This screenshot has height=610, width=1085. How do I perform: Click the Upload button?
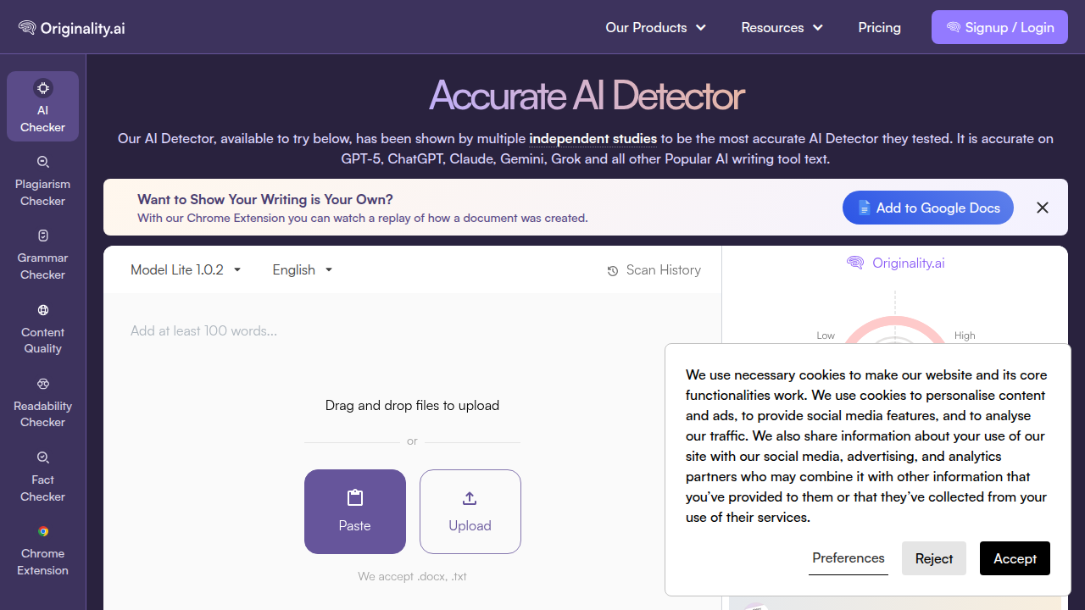click(x=470, y=512)
